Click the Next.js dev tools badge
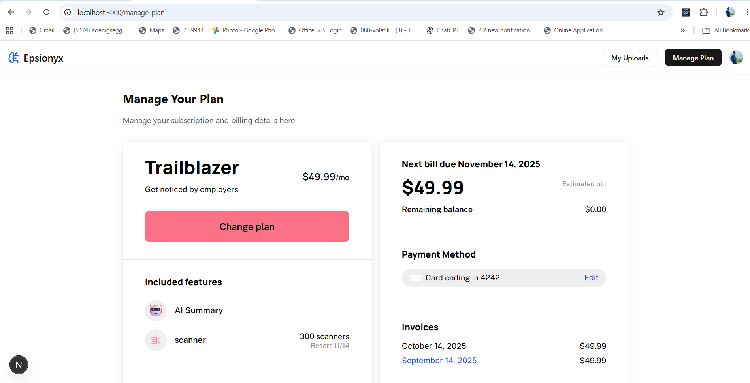The image size is (750, 383). tap(19, 365)
